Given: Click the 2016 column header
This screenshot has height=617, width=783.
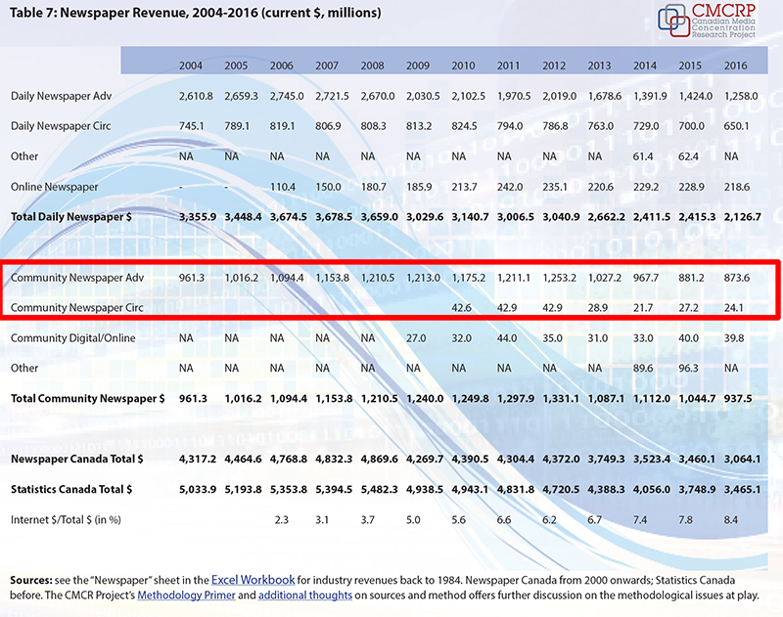Looking at the screenshot, I should (x=735, y=65).
